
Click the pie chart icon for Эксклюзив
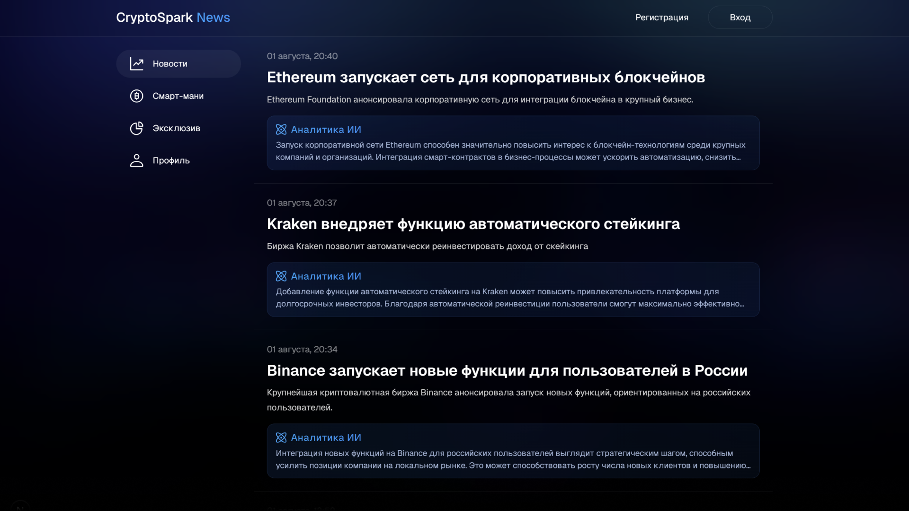tap(136, 128)
